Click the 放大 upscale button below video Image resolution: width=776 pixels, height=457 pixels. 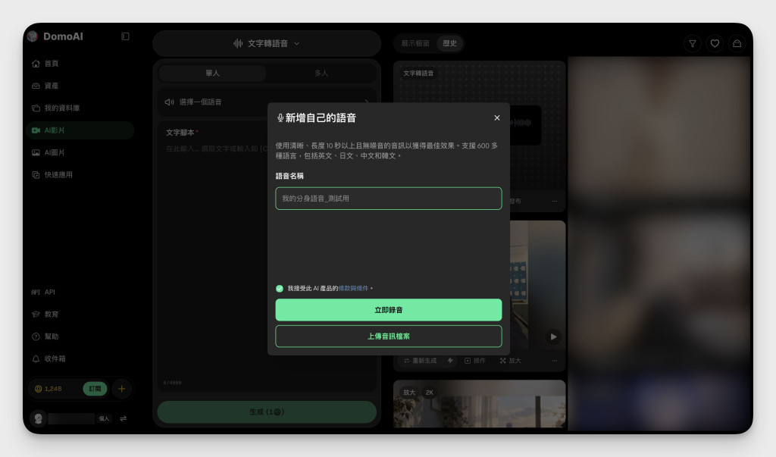point(510,361)
